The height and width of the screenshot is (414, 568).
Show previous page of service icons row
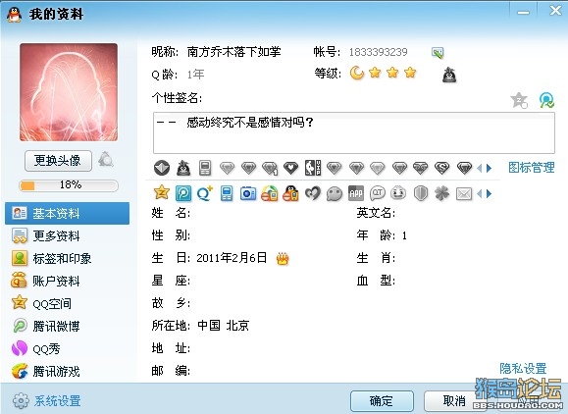480,194
